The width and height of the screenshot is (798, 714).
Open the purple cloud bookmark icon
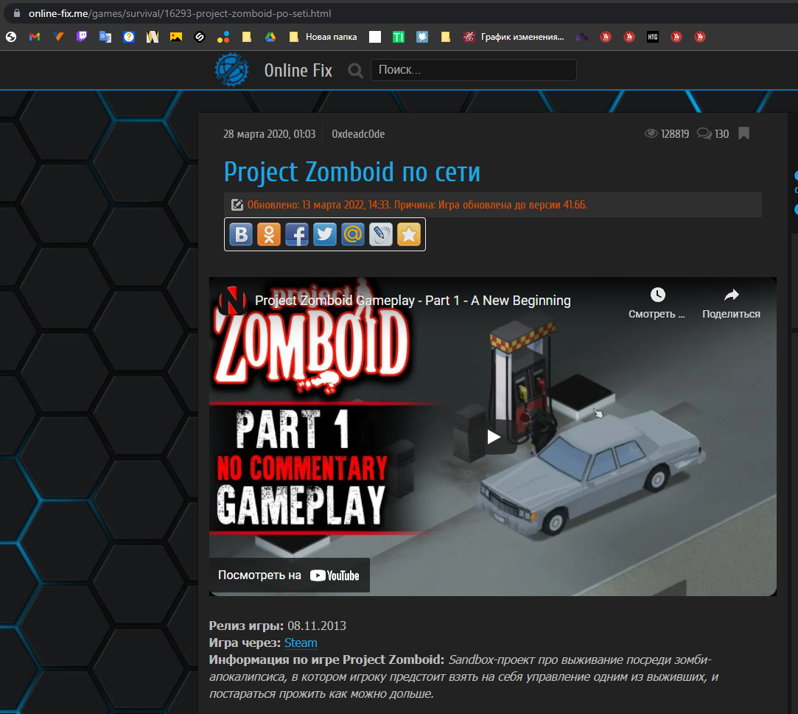(581, 37)
